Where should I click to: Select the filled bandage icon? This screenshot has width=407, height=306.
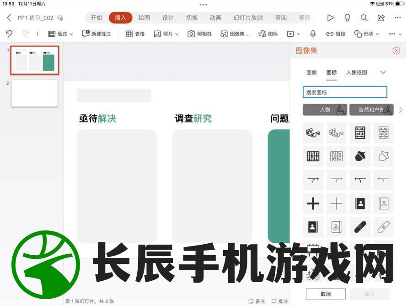coord(360,227)
